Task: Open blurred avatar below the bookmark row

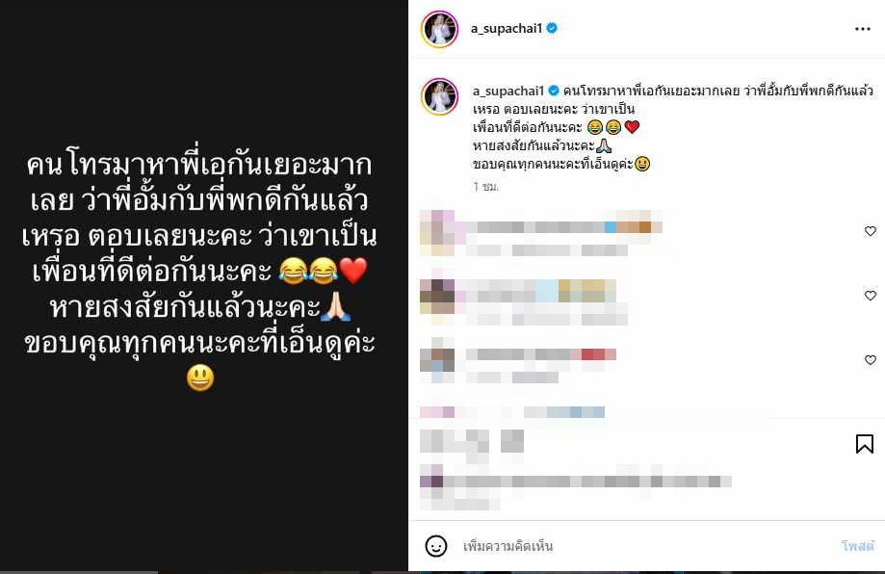Action: click(431, 481)
